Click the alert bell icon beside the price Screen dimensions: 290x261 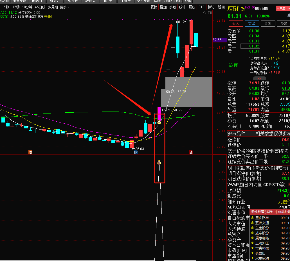point(288,16)
